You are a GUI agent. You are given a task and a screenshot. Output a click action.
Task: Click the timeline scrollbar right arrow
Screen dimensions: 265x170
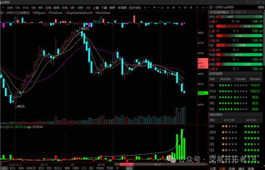pyautogui.click(x=207, y=164)
